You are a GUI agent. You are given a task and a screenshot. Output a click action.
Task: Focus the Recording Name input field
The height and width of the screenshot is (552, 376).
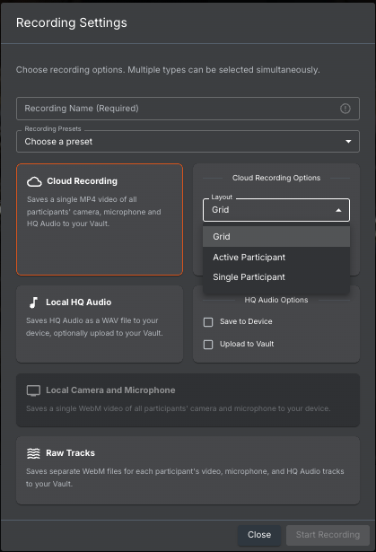(188, 109)
